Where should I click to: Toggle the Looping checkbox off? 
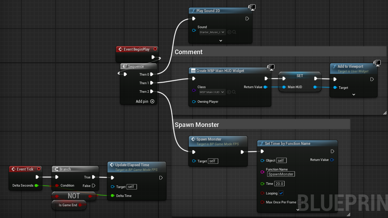click(281, 193)
